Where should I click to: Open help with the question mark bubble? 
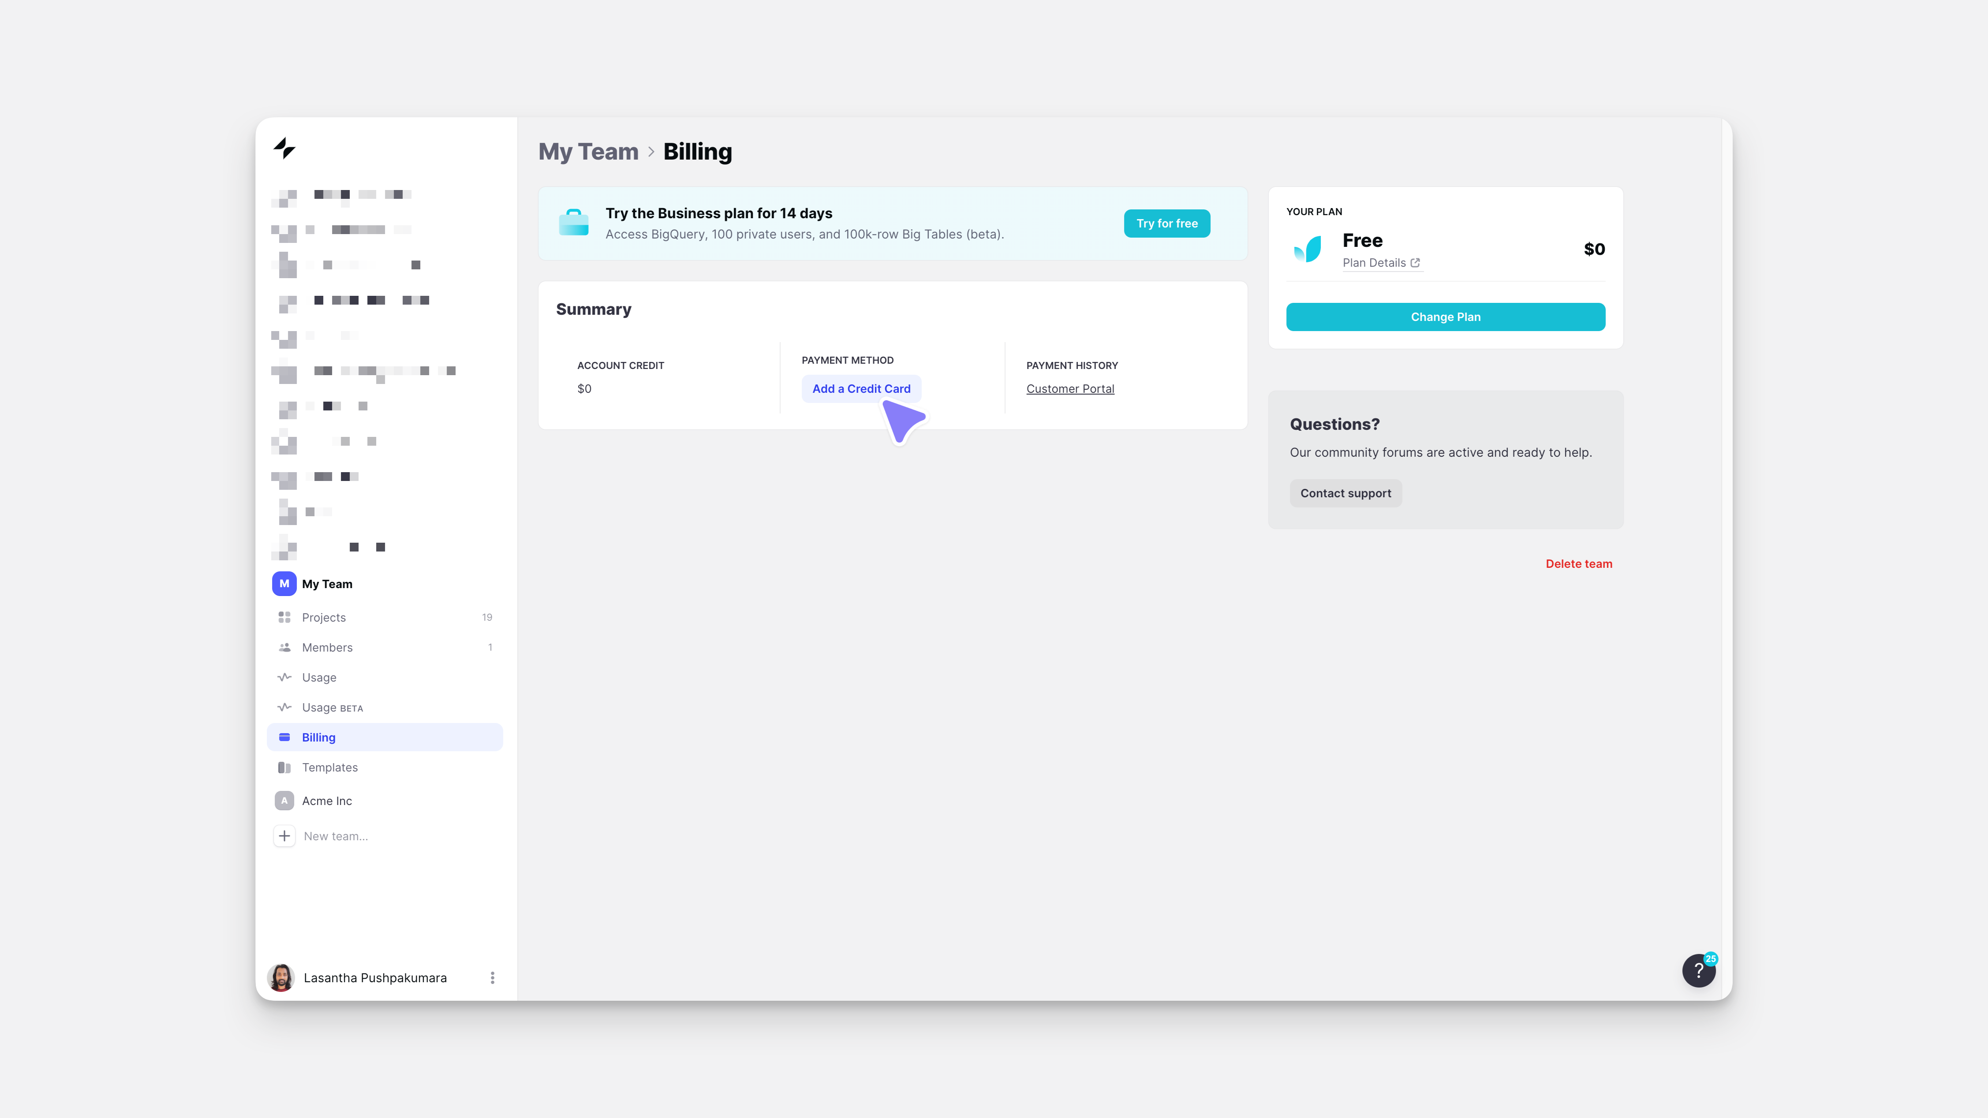coord(1699,971)
